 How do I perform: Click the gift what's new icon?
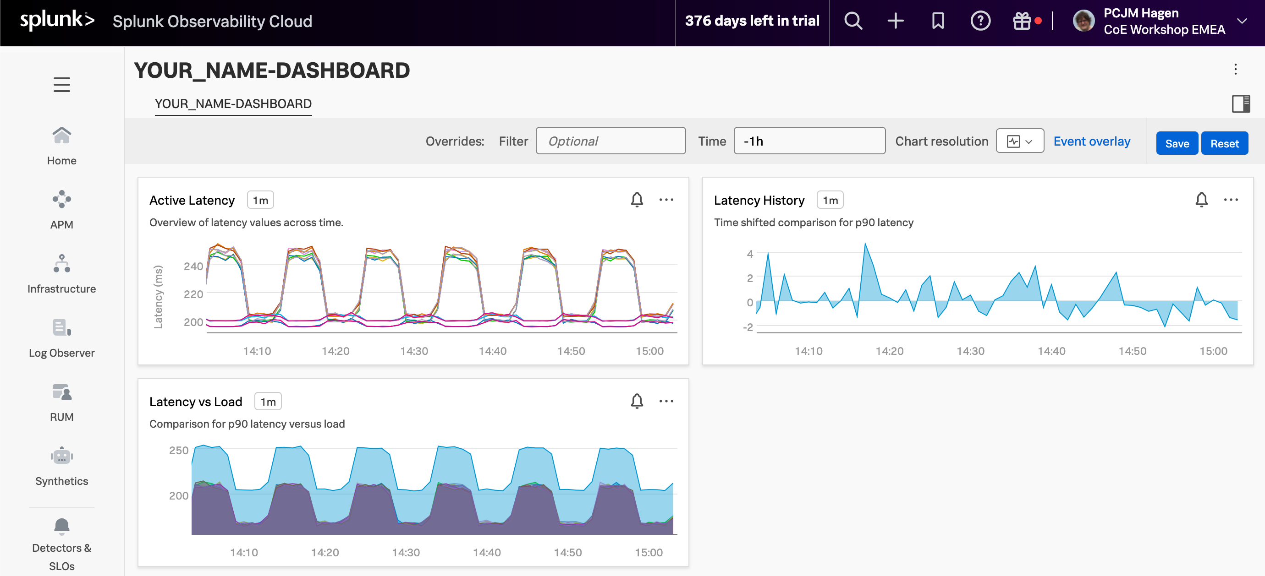click(x=1022, y=21)
